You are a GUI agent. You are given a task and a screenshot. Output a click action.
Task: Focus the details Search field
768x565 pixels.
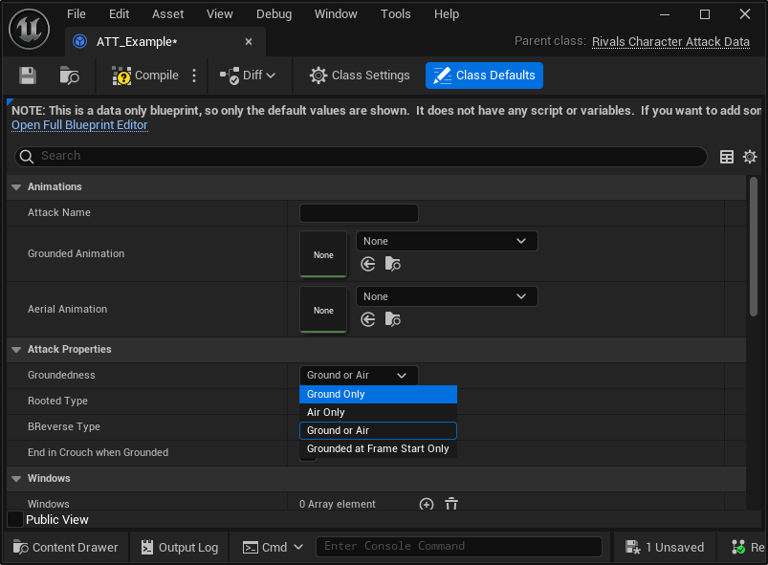coord(361,156)
